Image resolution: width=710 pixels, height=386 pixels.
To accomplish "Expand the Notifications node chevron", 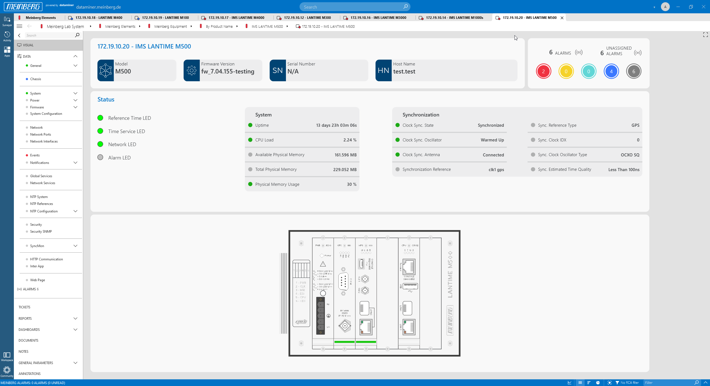I will pos(75,163).
